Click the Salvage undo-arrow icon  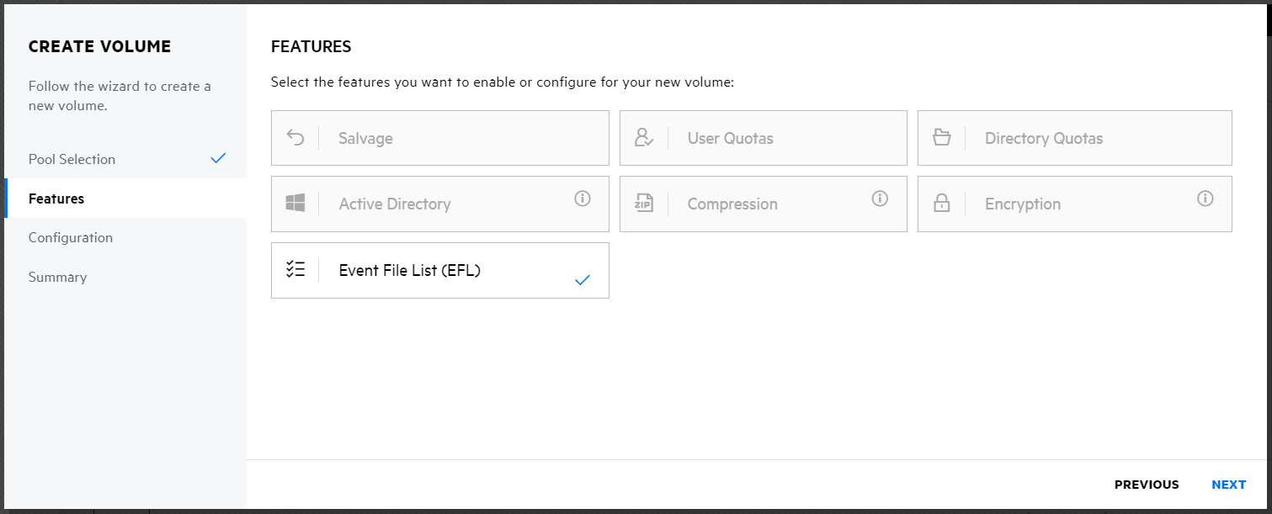[x=295, y=138]
